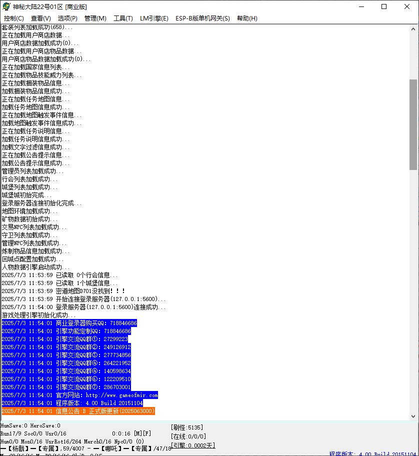Select the 引擎交流QQ群② 249126912 line
The width and height of the screenshot is (419, 456).
coord(66,347)
